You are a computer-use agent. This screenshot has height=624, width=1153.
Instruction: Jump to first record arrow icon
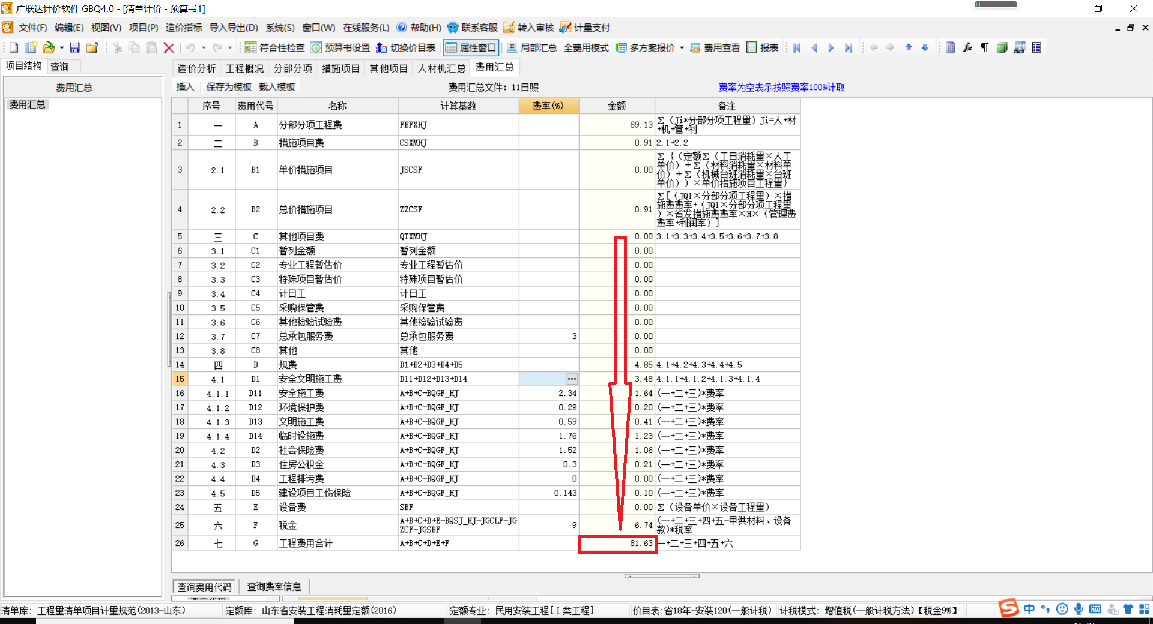click(x=797, y=47)
